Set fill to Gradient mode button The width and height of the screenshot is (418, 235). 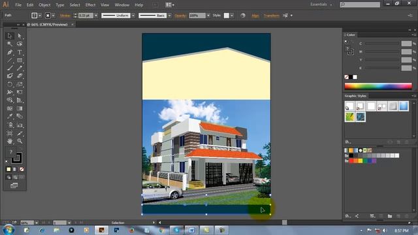(x=15, y=169)
